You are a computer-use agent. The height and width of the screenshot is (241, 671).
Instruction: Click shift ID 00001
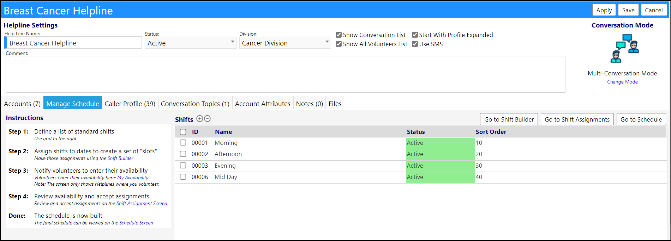200,143
